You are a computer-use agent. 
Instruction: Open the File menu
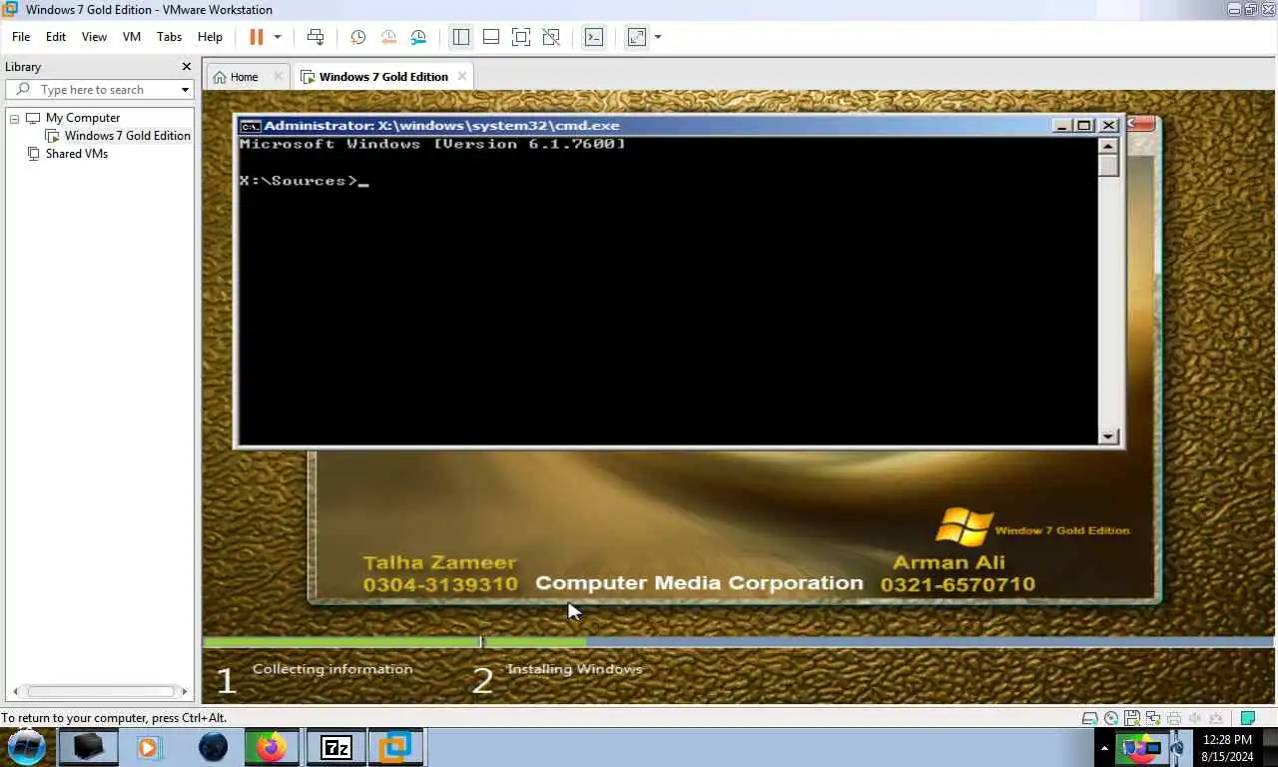(x=21, y=37)
